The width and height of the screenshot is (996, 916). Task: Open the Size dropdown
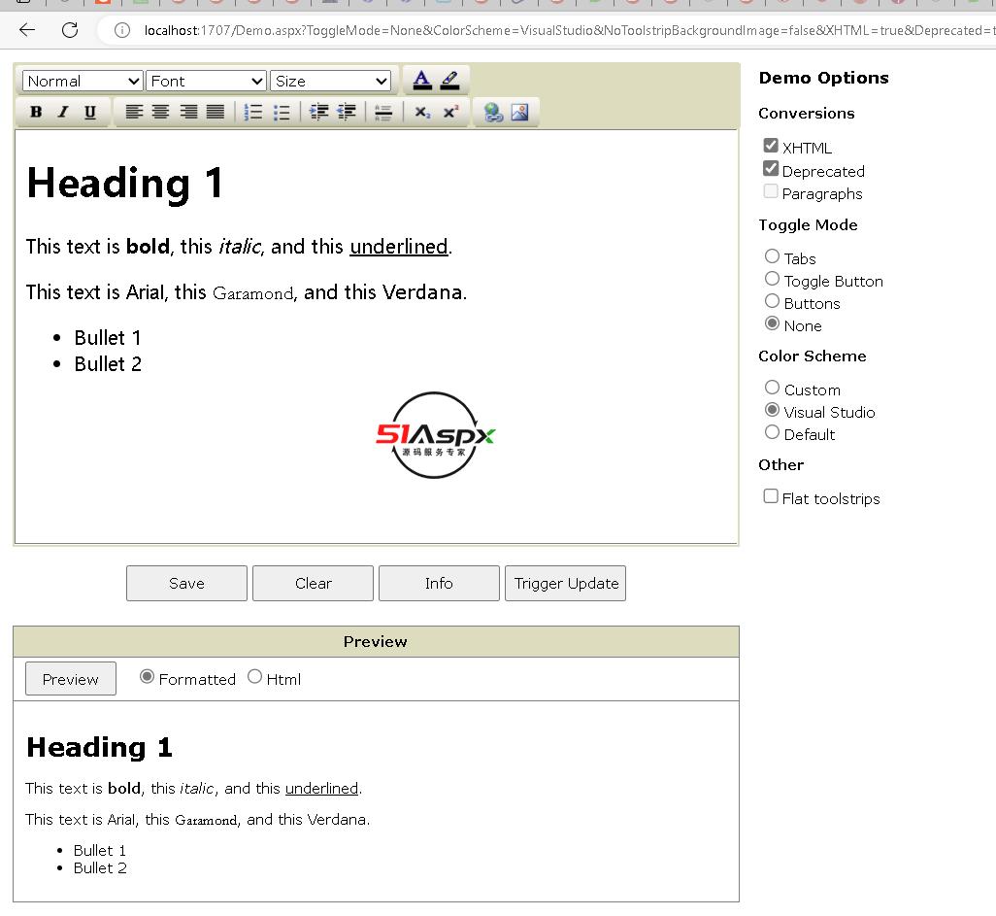[330, 81]
